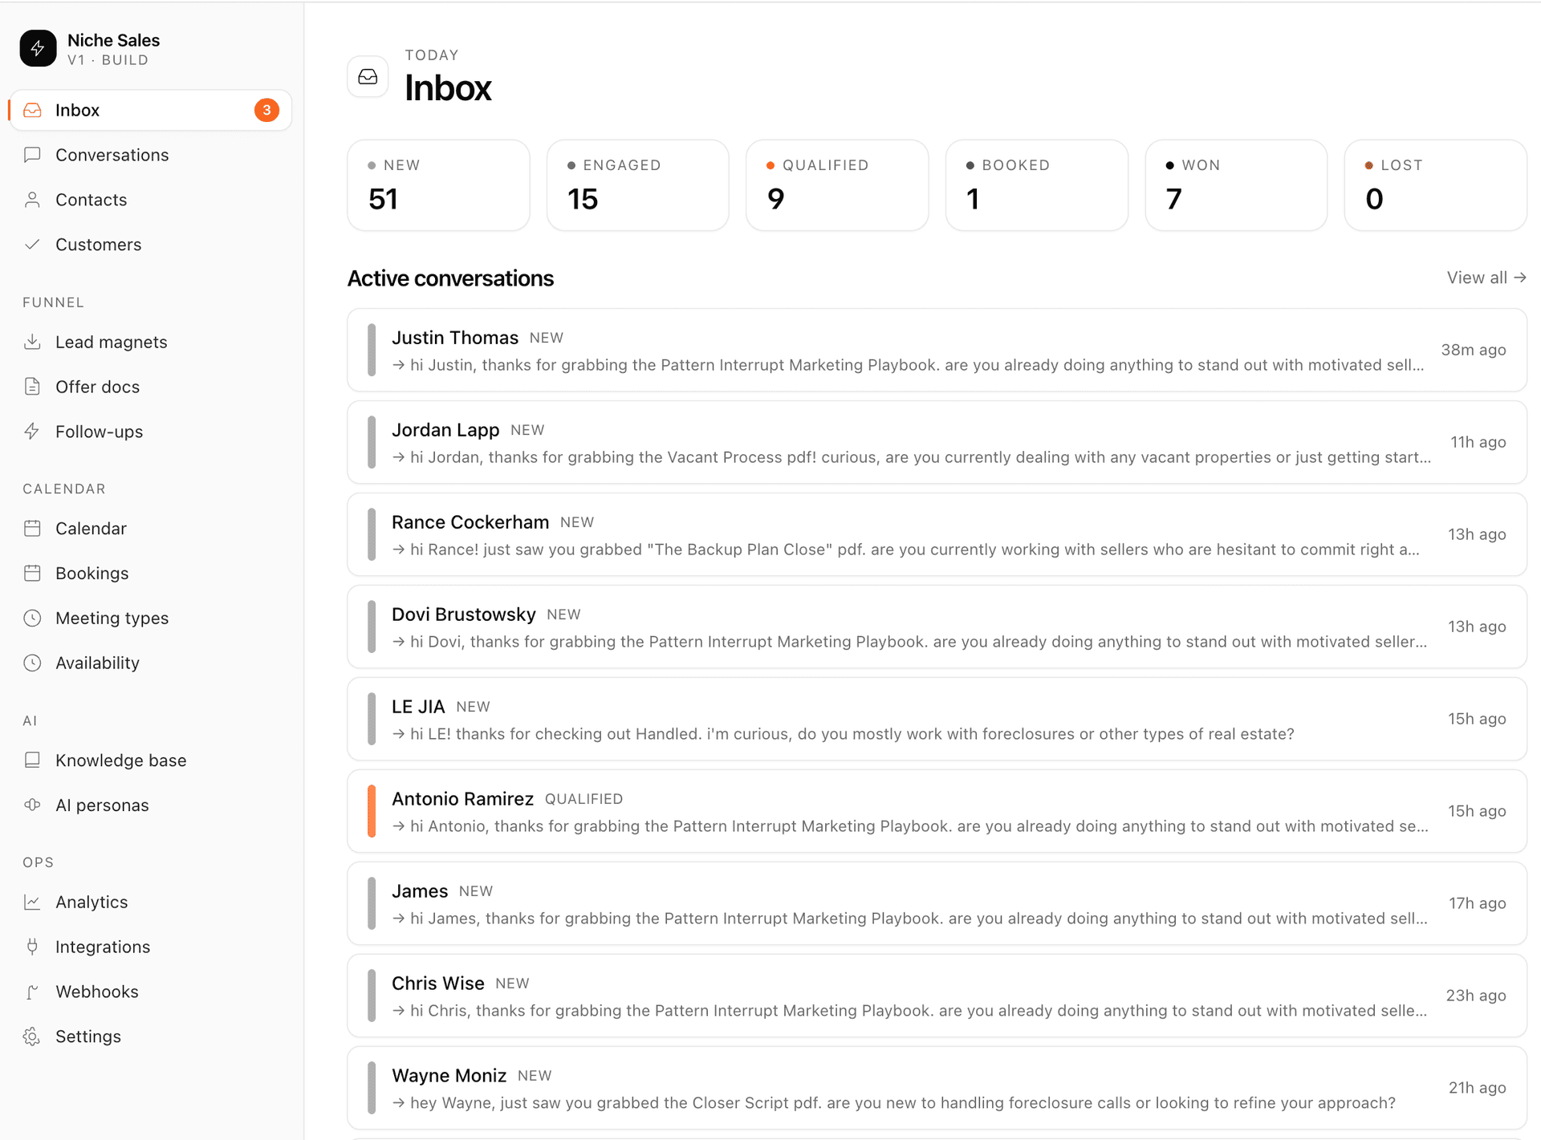Click the orange inbox badge showing 3

266,110
